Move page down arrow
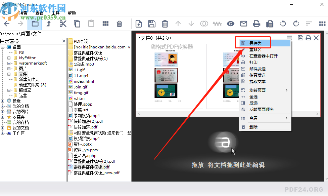The width and height of the screenshot is (328, 196). pos(191,24)
